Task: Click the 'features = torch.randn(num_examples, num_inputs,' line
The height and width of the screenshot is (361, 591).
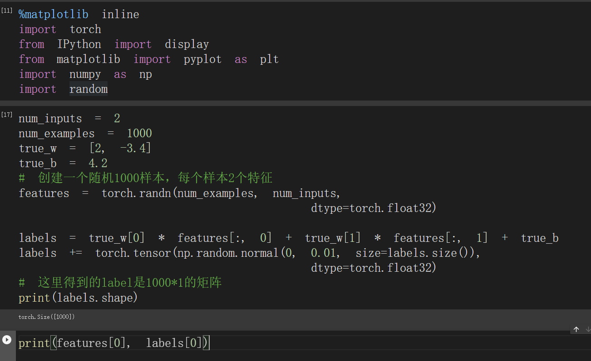Action: (x=180, y=193)
